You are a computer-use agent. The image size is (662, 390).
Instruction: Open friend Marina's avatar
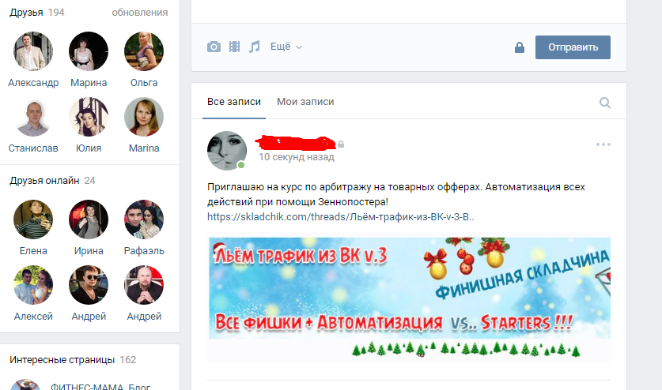coord(144,117)
